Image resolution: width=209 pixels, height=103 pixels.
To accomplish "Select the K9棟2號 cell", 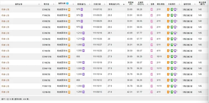I will coord(48,21).
